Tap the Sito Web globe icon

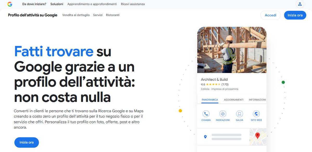(x=256, y=114)
